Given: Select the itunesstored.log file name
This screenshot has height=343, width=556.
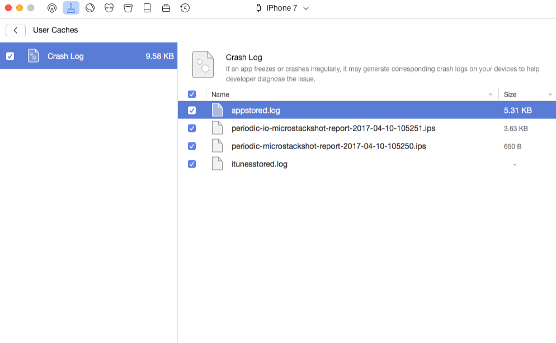Looking at the screenshot, I should click(x=259, y=164).
